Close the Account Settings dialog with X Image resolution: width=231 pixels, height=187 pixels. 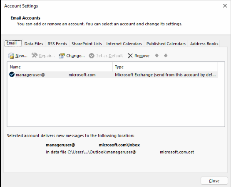tap(225, 6)
